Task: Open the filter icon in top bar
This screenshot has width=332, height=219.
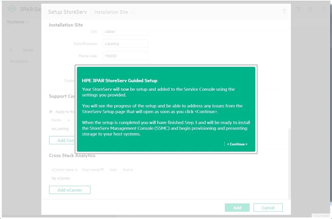Action: tap(298, 10)
